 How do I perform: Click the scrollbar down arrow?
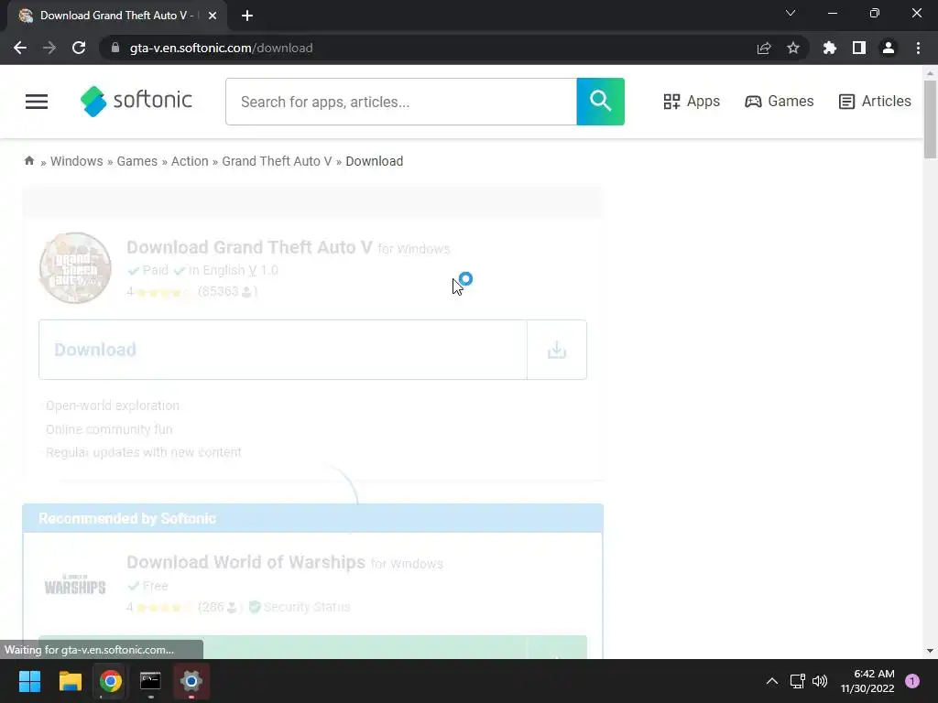tap(930, 651)
